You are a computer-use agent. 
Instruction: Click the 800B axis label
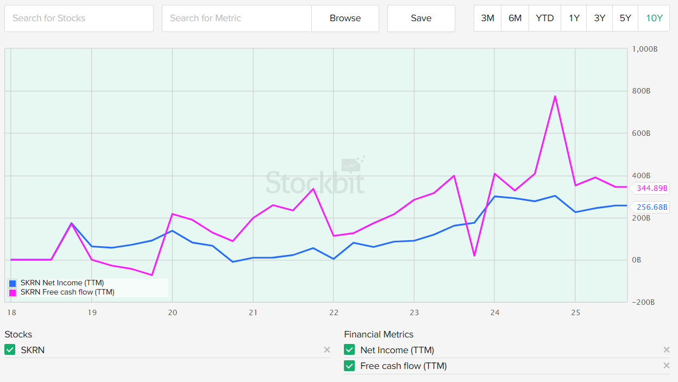click(x=641, y=91)
